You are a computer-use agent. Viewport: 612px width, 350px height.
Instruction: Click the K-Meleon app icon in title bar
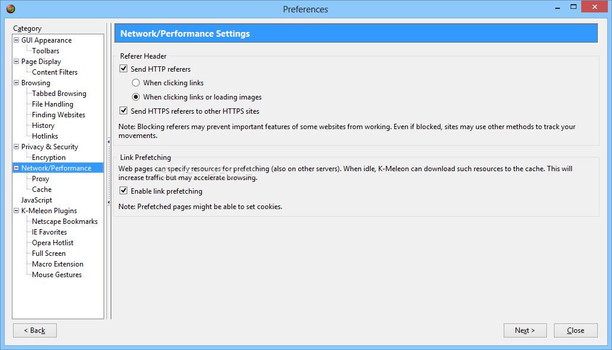pos(11,9)
